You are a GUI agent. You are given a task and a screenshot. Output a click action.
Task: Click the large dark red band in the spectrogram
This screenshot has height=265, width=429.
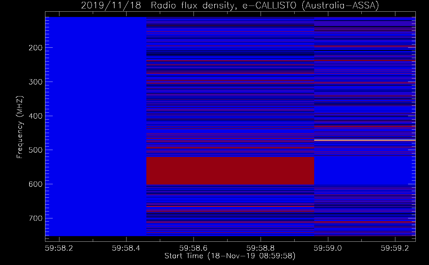(x=230, y=171)
